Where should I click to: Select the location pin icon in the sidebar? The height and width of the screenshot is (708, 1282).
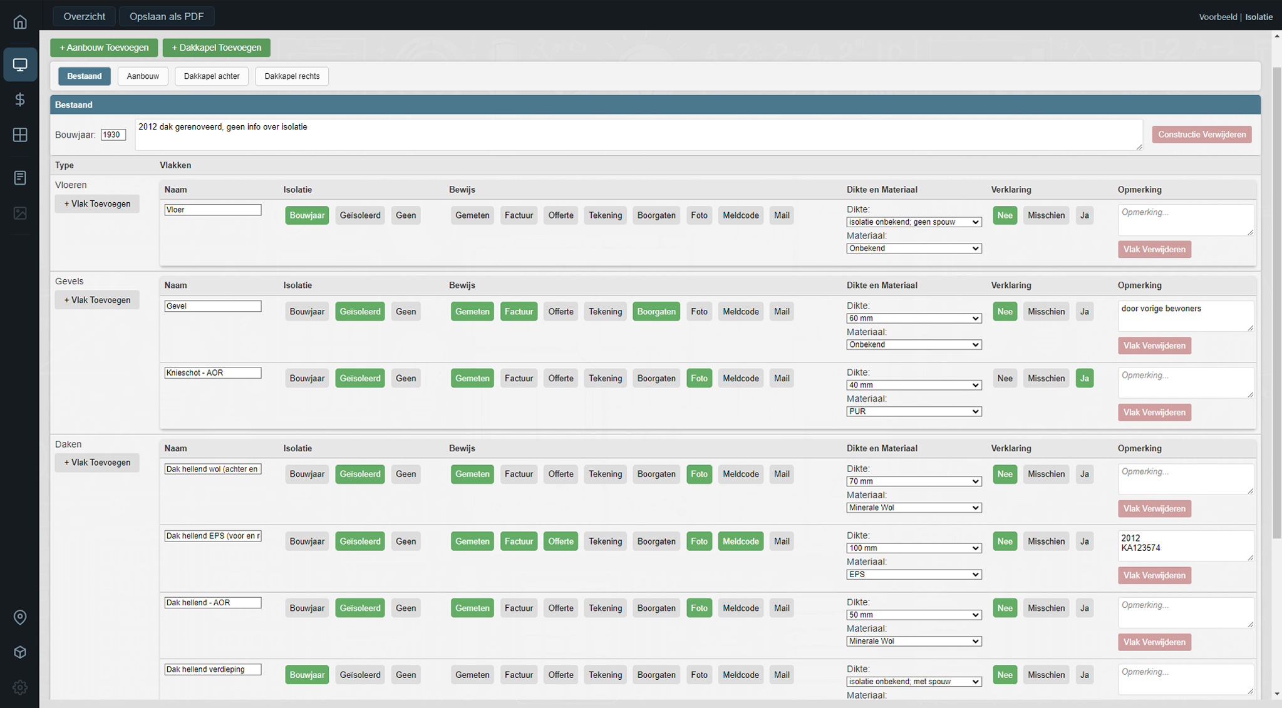[20, 617]
